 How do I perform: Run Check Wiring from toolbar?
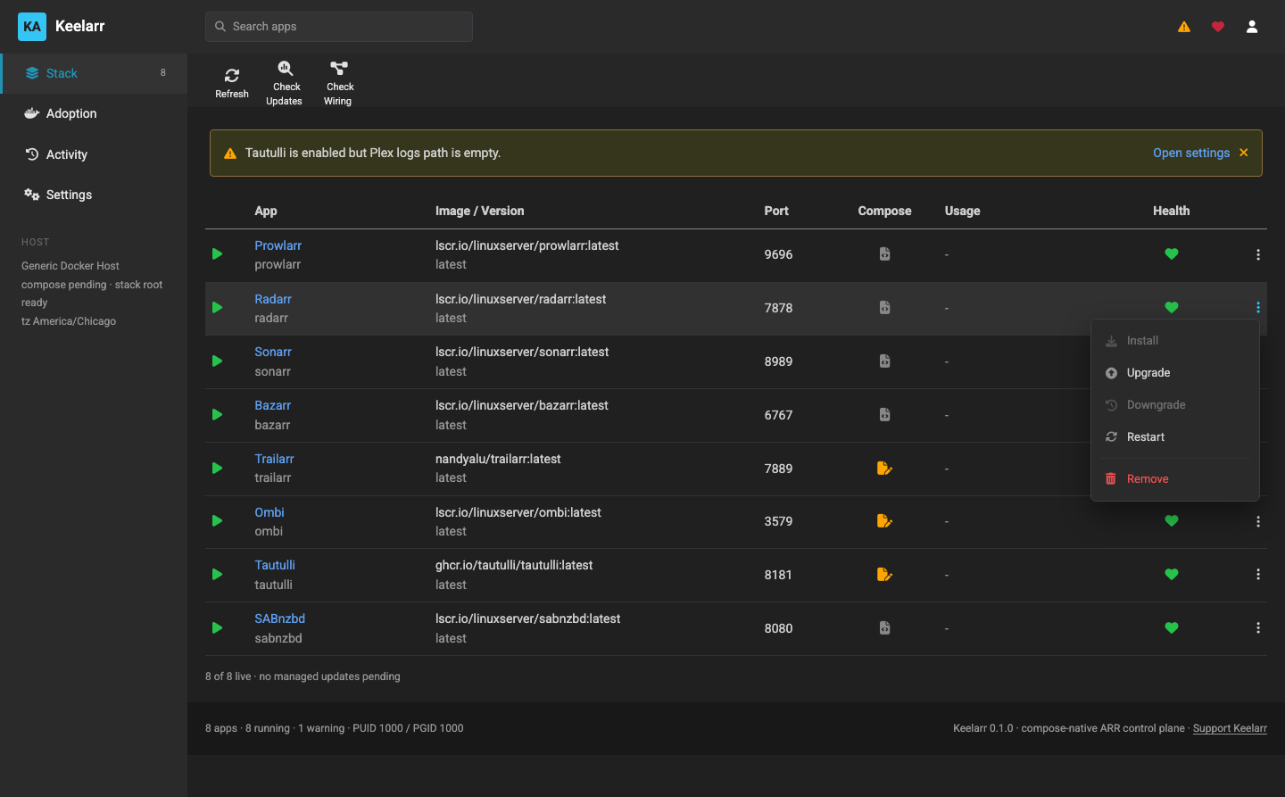click(339, 83)
